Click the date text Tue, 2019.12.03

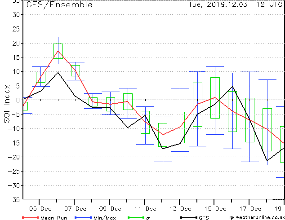[218, 4]
